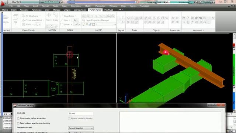The width and height of the screenshot is (236, 133).
Task: Click the Fitting toolbar title
Action: (42, 2)
